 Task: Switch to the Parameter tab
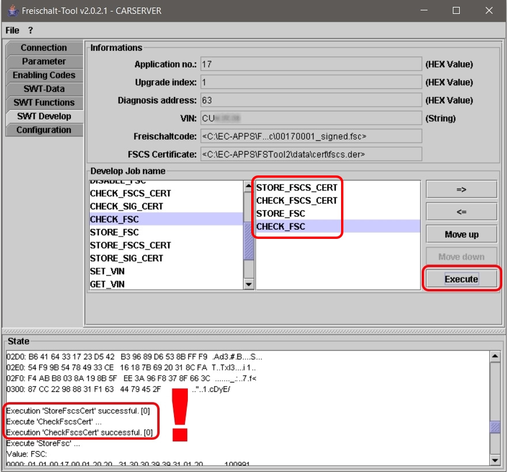point(44,62)
